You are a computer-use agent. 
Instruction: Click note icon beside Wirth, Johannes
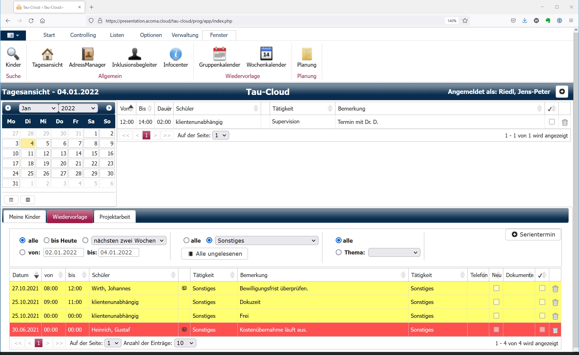184,288
